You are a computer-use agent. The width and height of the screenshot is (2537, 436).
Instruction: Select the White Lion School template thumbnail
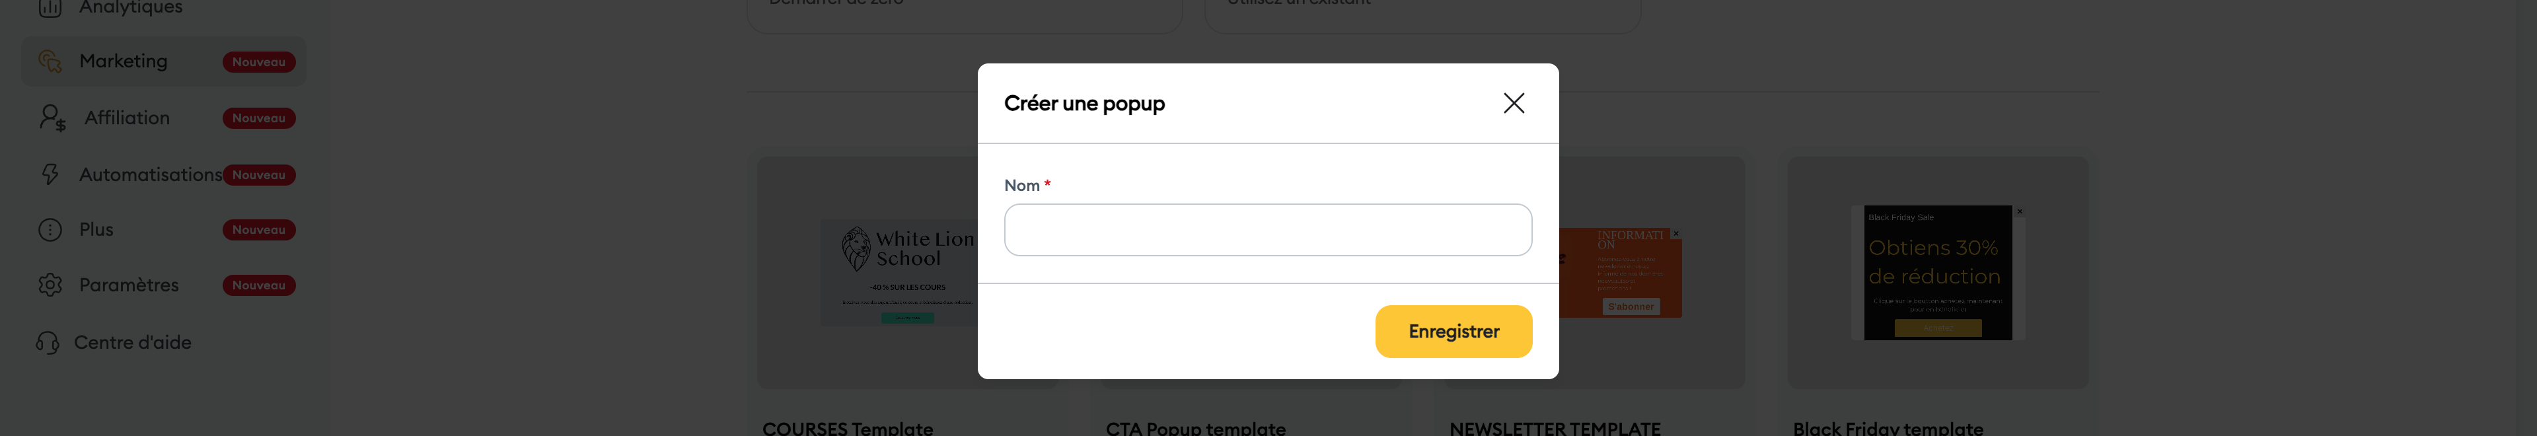(899, 273)
